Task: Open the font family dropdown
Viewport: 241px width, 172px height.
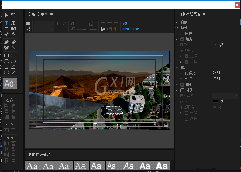Action: [x=44, y=23]
